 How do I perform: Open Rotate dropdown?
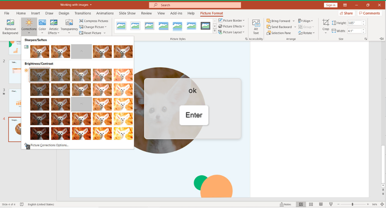(x=307, y=33)
